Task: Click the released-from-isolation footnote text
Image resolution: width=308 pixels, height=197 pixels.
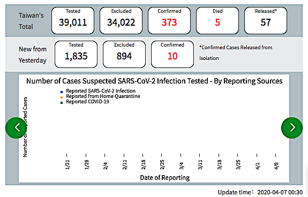Action: click(x=236, y=53)
